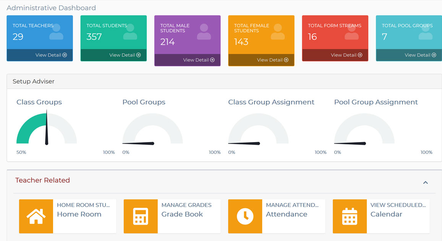This screenshot has height=241, width=442.
Task: Click person icon in Total Male Students card
Action: [x=204, y=32]
